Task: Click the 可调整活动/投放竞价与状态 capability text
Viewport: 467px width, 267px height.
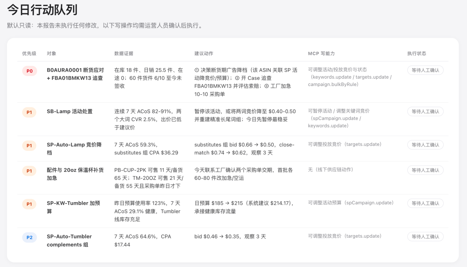Action: (x=350, y=77)
